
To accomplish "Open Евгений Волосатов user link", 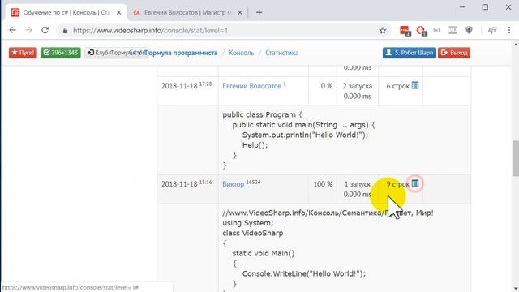I will pos(251,86).
